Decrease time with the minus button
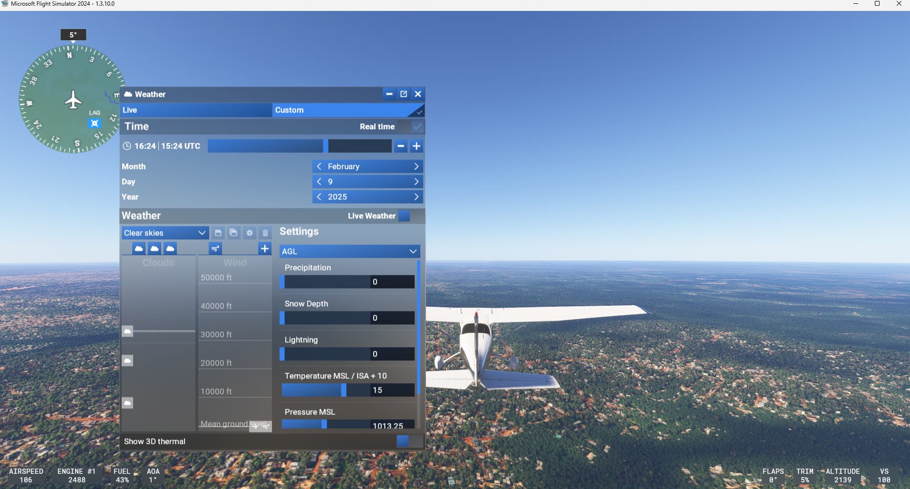The image size is (910, 489). [x=401, y=146]
